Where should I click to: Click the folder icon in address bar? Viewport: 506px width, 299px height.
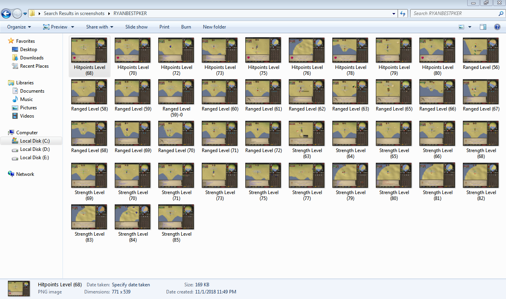(32, 13)
